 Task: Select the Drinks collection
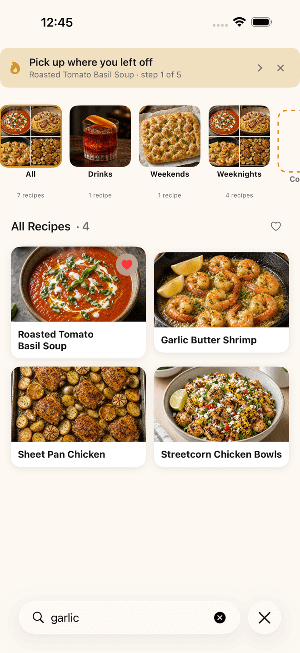pos(100,136)
